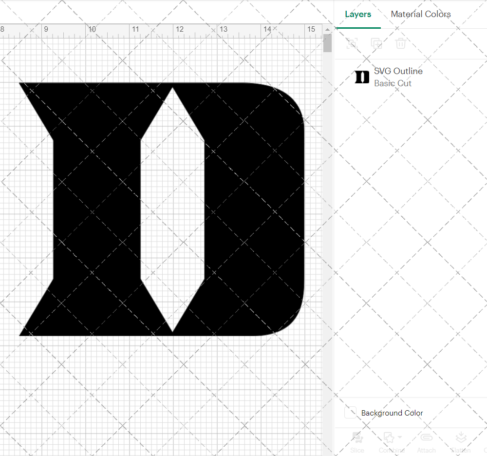The width and height of the screenshot is (487, 456).
Task: Click the Flatten layers icon
Action: coord(461,437)
